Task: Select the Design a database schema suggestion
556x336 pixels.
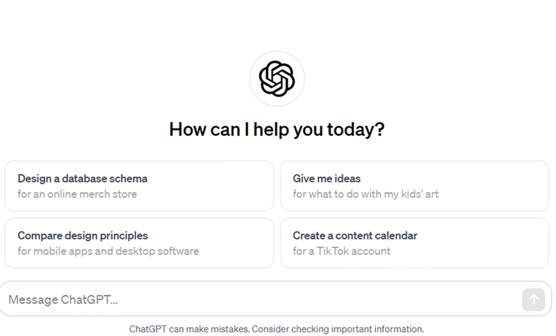Action: 139,186
